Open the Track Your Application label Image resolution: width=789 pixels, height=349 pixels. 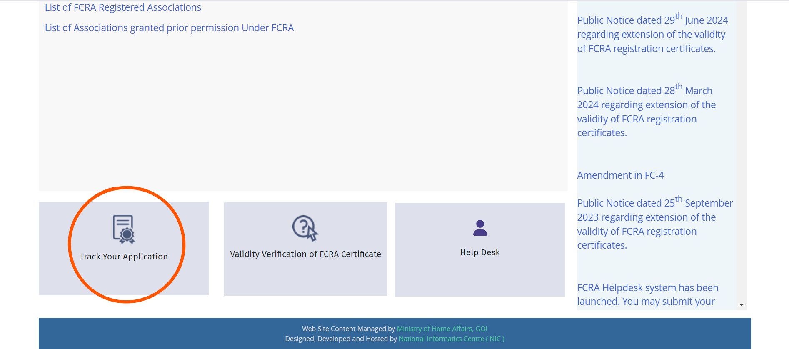point(124,257)
